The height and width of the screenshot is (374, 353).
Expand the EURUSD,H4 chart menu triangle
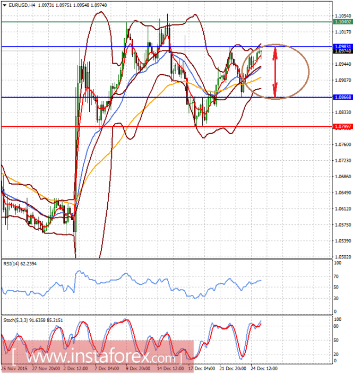pos(5,5)
